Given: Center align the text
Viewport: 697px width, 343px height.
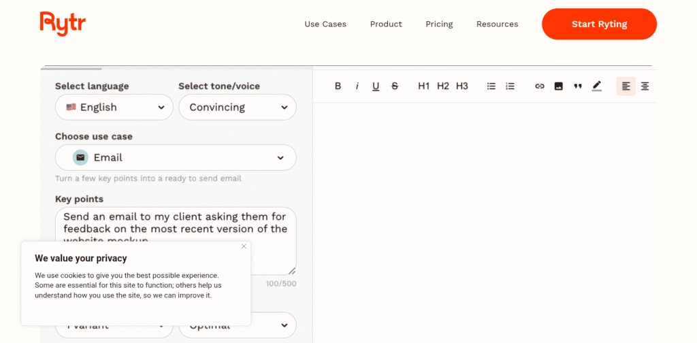Looking at the screenshot, I should (x=645, y=86).
